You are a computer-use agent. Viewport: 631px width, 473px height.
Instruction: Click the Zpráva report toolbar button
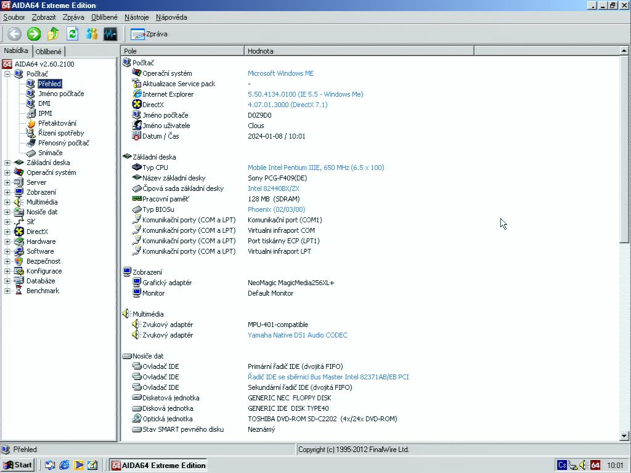click(149, 34)
